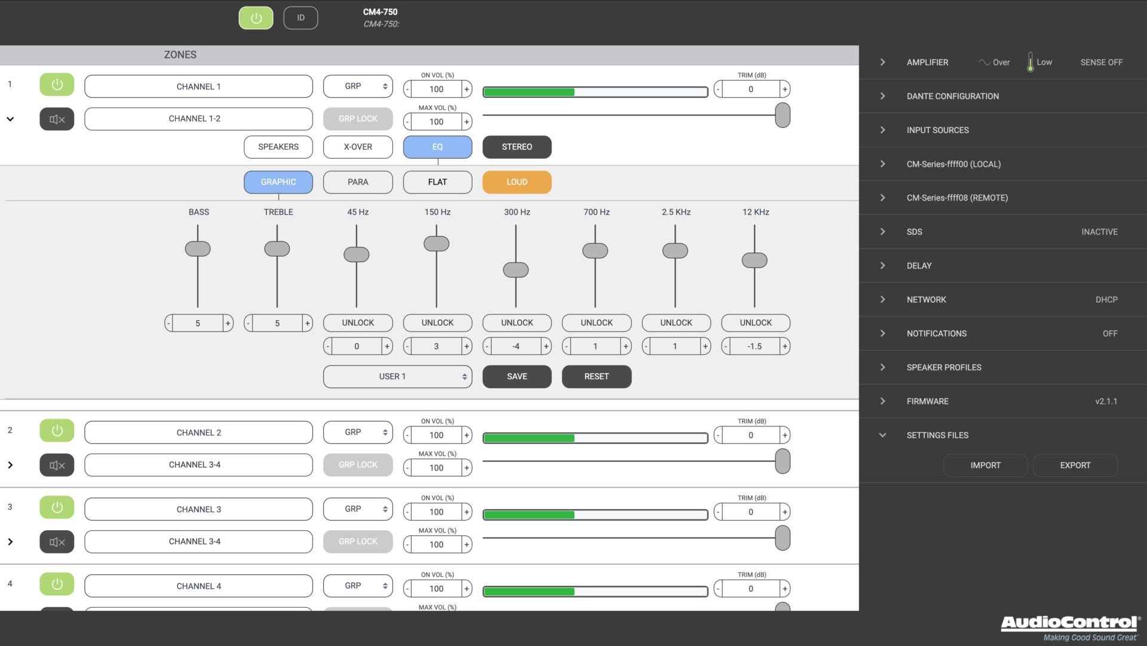Click the green amplifier power icon at top

pos(256,18)
